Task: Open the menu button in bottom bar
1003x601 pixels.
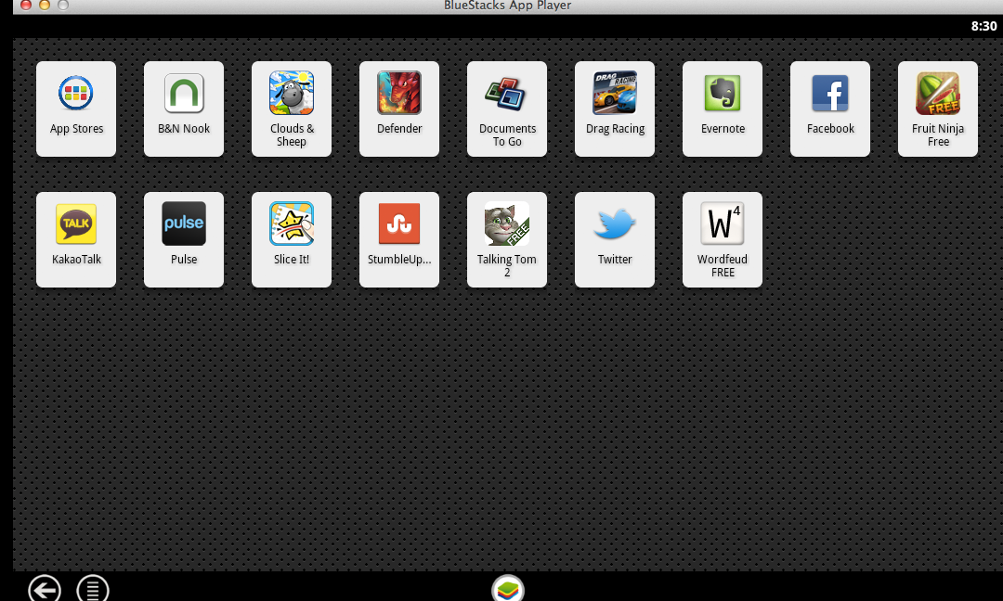Action: click(93, 589)
